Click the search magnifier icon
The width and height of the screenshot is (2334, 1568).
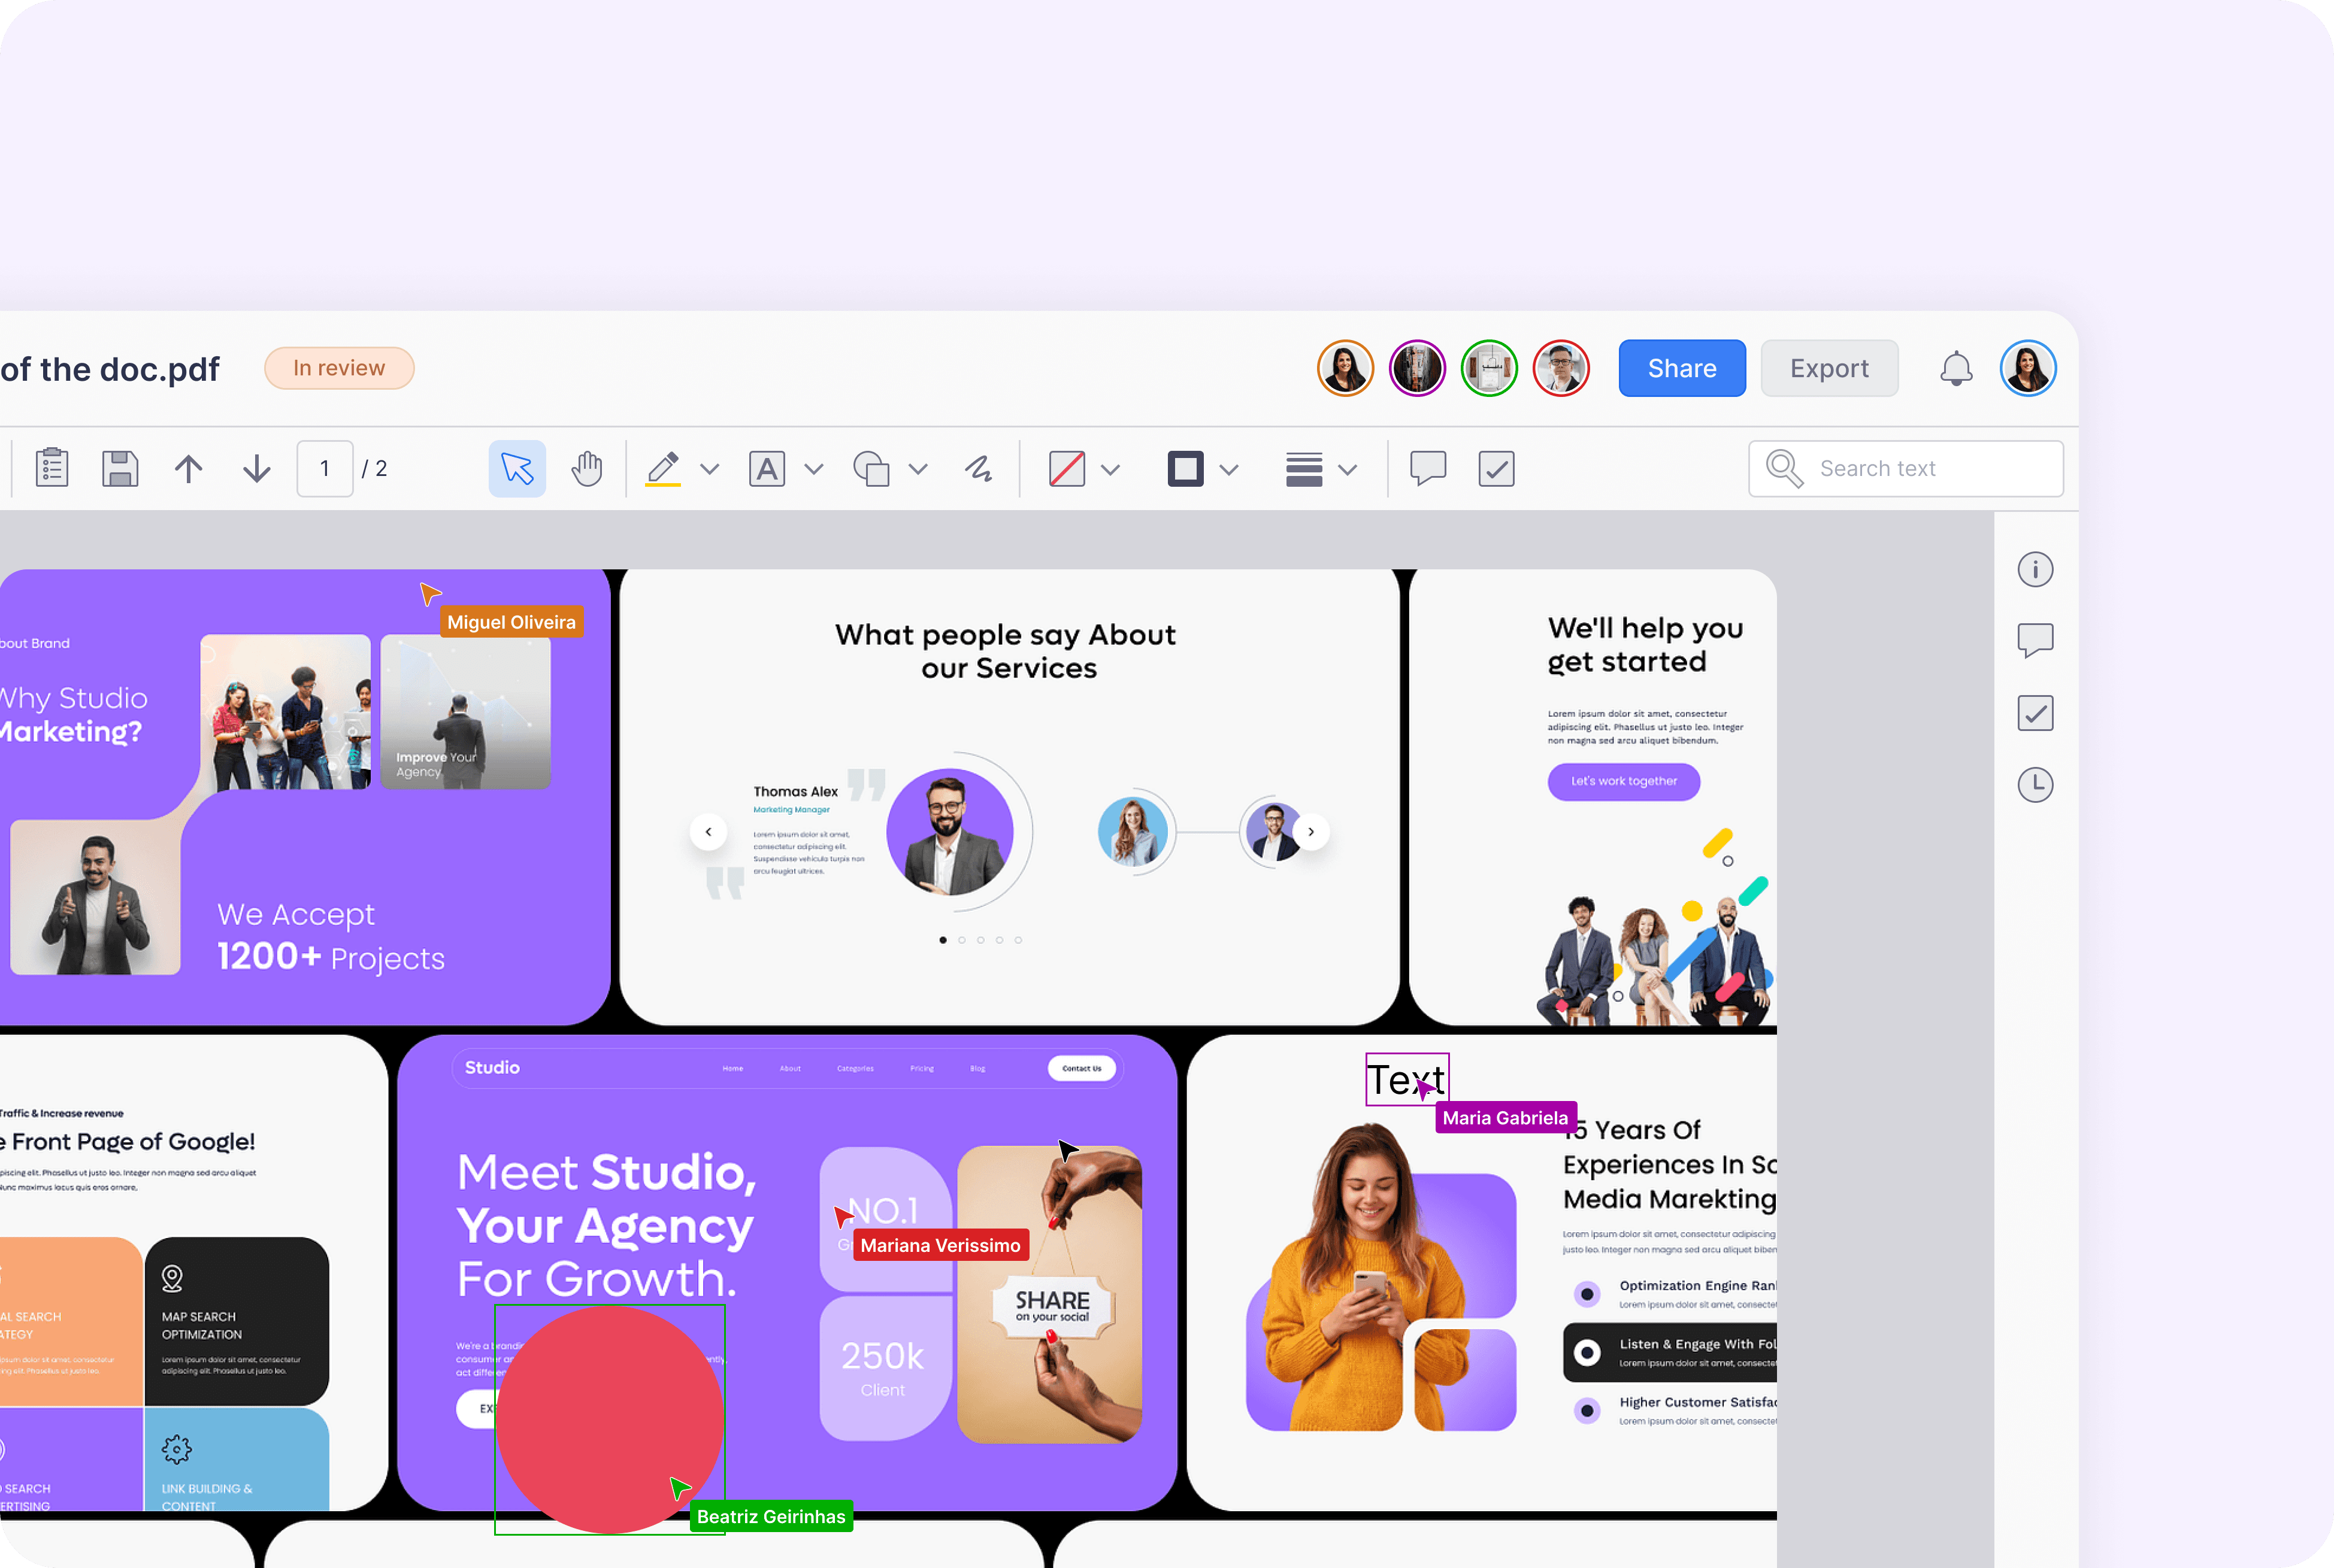tap(1784, 468)
